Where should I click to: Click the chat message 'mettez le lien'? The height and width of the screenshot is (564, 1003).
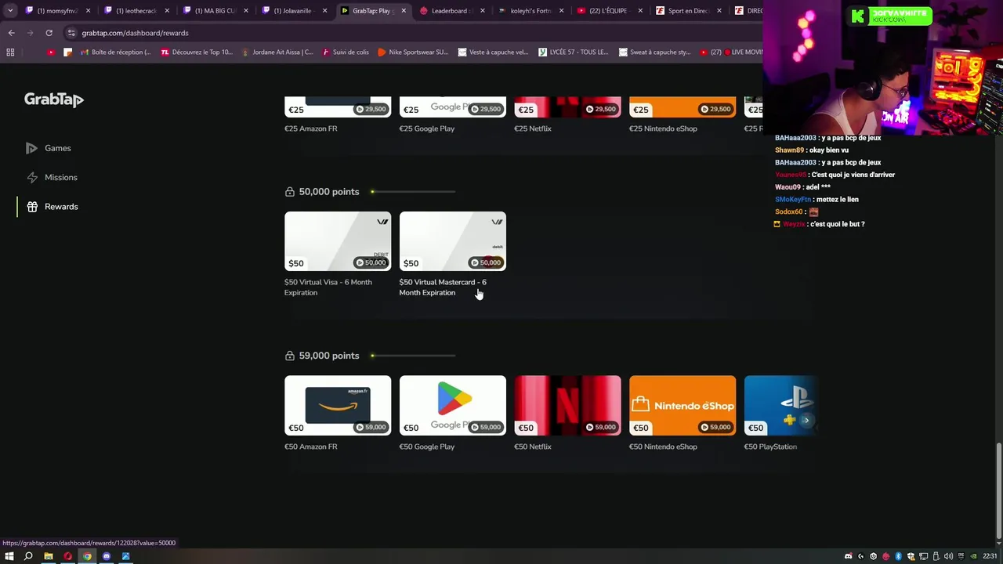point(838,200)
